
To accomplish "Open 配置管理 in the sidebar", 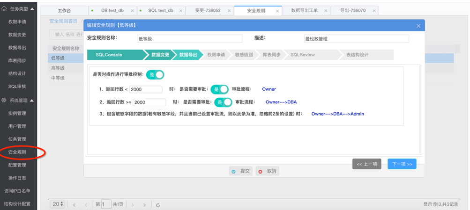I will (x=17, y=165).
